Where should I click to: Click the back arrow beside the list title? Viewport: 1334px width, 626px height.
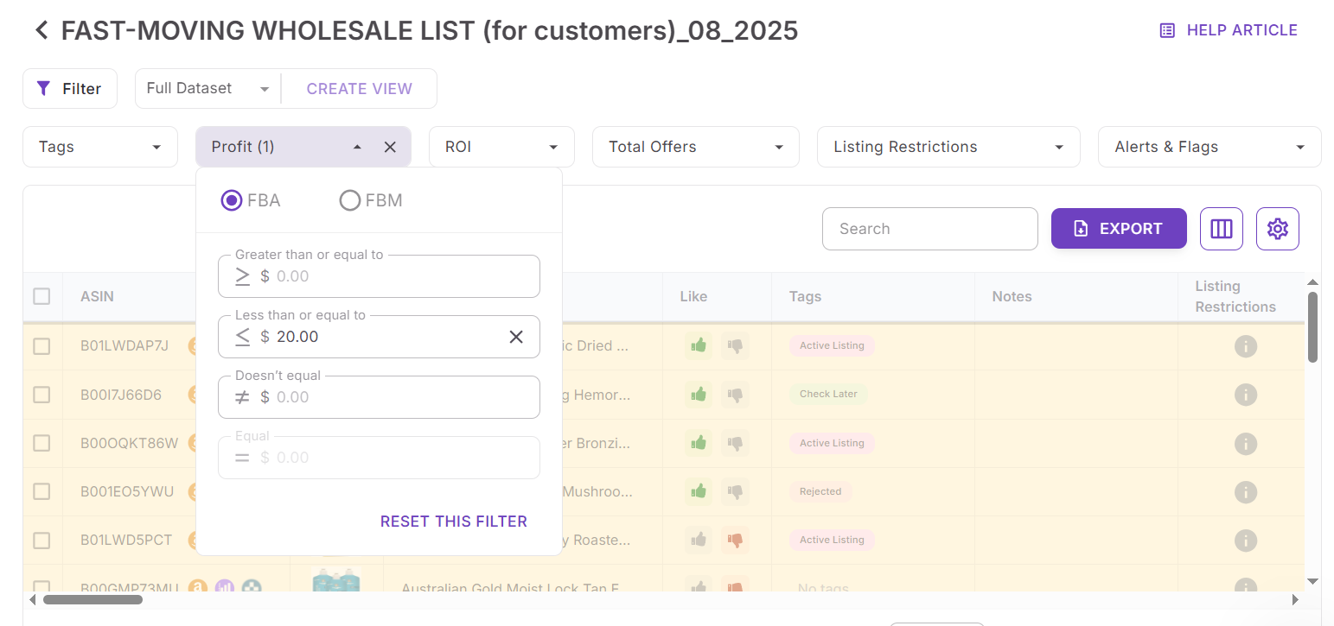pos(41,31)
